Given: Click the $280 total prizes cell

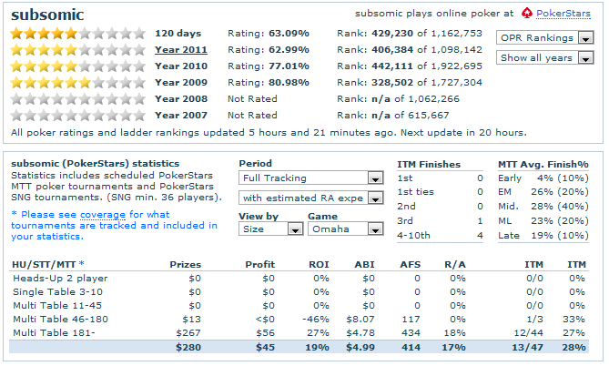Looking at the screenshot, I should [x=188, y=348].
